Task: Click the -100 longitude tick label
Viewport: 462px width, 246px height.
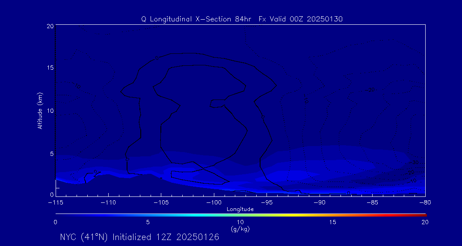Action: tap(214, 203)
